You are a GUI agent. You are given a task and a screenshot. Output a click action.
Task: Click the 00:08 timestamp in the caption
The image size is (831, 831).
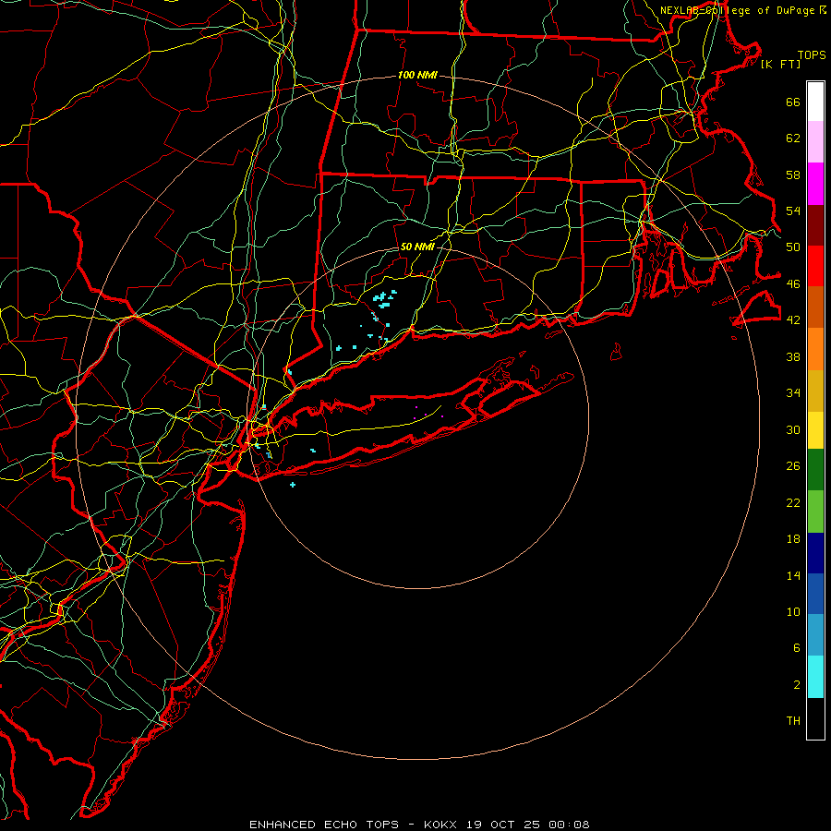coord(569,825)
